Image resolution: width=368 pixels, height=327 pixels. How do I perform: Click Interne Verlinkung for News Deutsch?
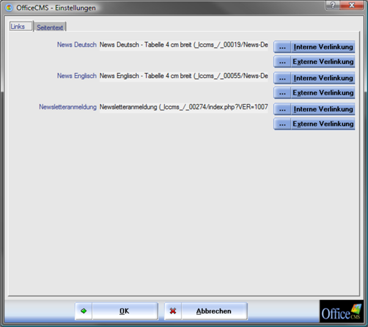pyautogui.click(x=323, y=47)
